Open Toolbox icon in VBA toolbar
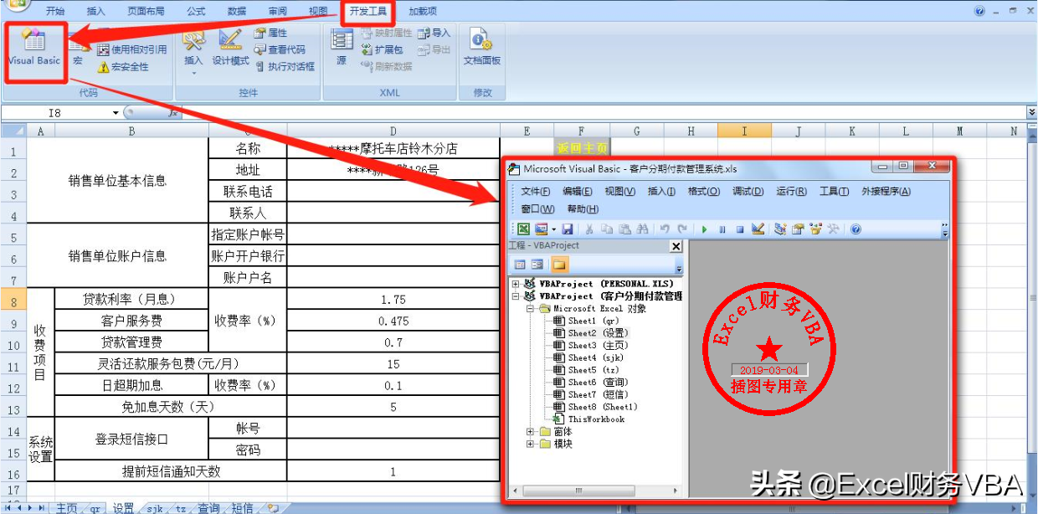Viewport: 1038px width, 514px height. (x=833, y=229)
